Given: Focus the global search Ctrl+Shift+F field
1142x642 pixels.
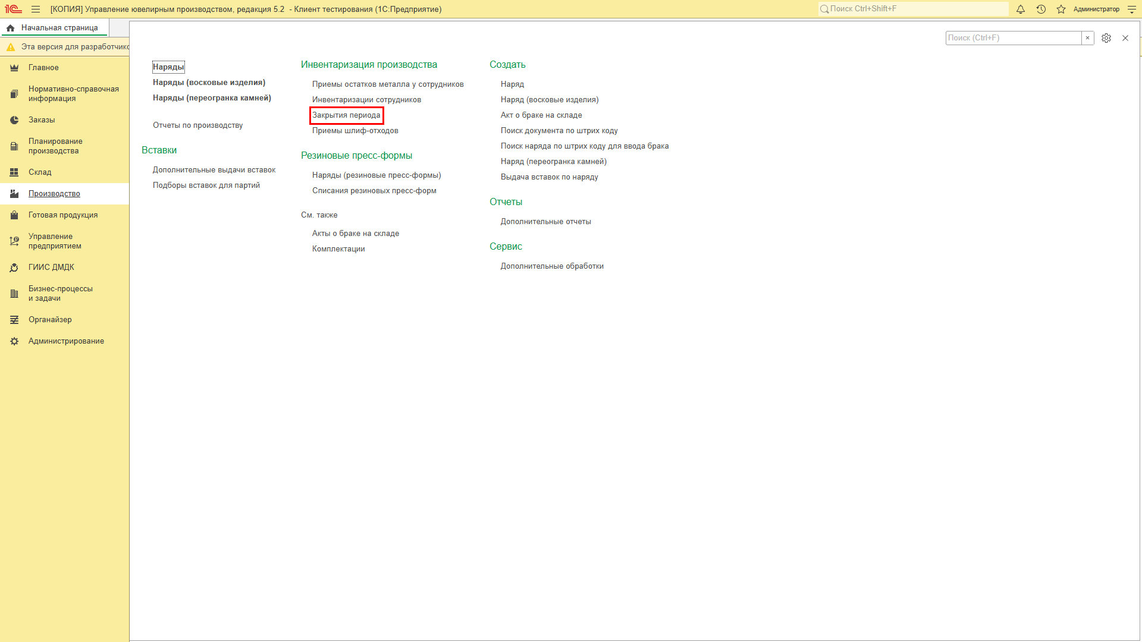Looking at the screenshot, I should pyautogui.click(x=913, y=9).
